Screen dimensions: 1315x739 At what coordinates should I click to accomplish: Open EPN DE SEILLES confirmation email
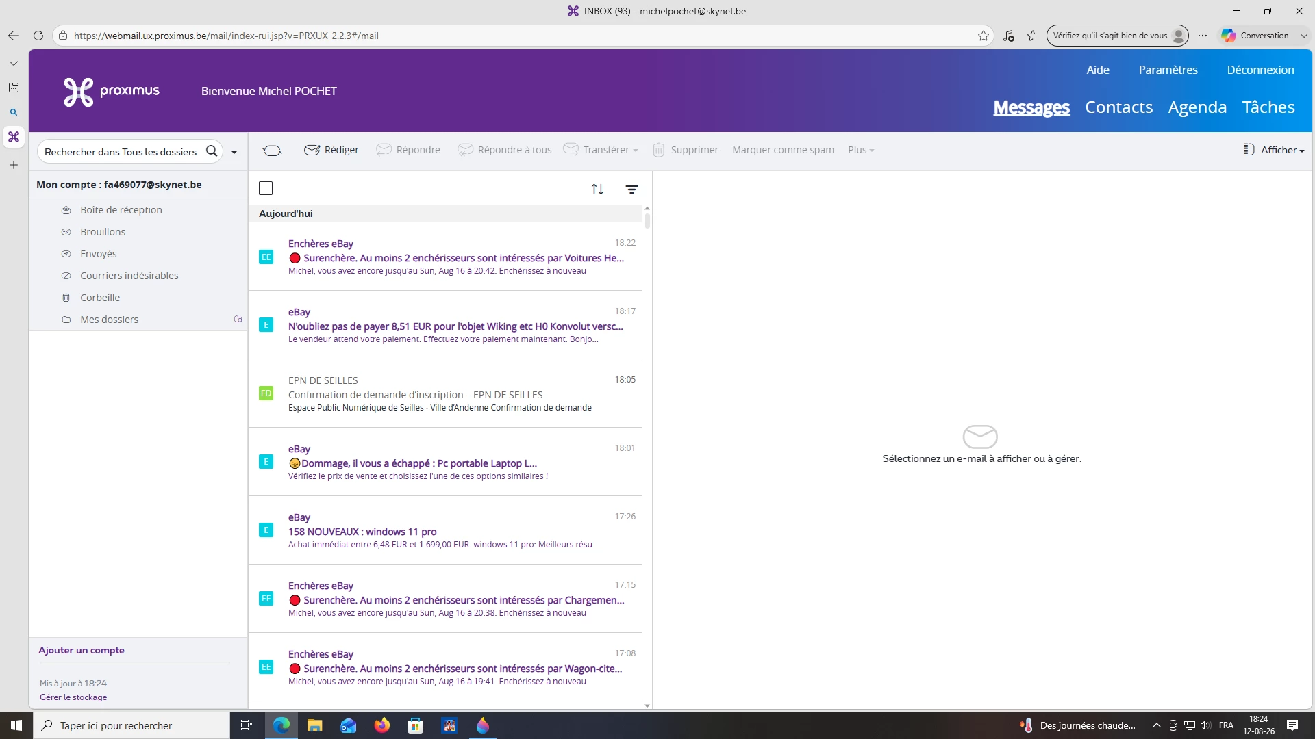click(x=445, y=393)
